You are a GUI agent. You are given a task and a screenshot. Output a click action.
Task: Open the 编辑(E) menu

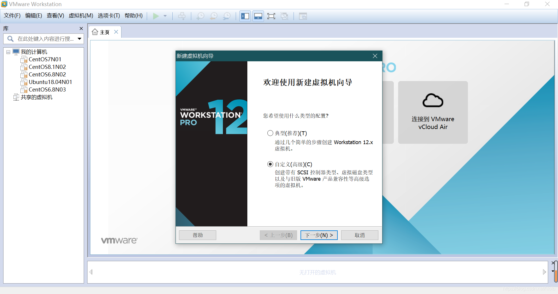pyautogui.click(x=34, y=16)
